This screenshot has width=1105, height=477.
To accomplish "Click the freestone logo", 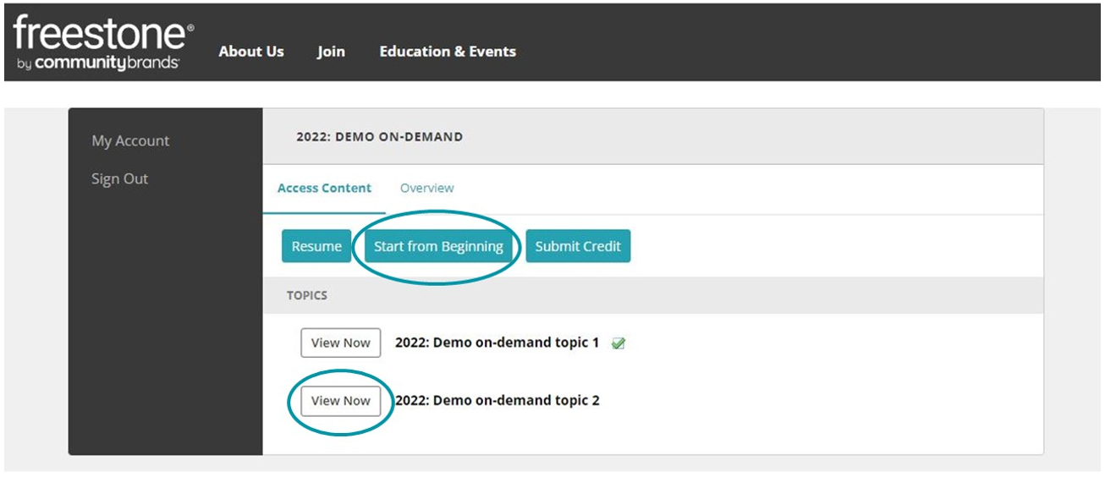I will (103, 42).
